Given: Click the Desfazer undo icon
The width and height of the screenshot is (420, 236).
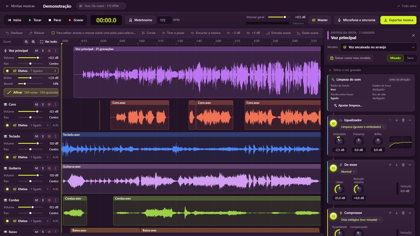Looking at the screenshot, I should pos(8,33).
